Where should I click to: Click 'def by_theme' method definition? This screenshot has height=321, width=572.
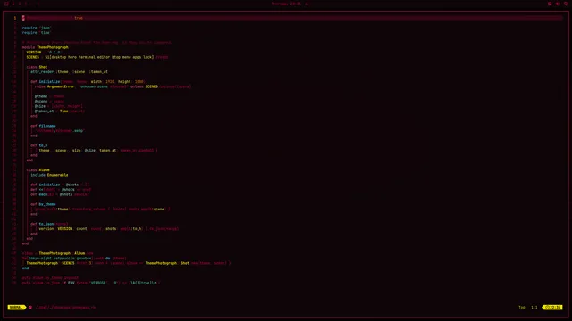43,204
